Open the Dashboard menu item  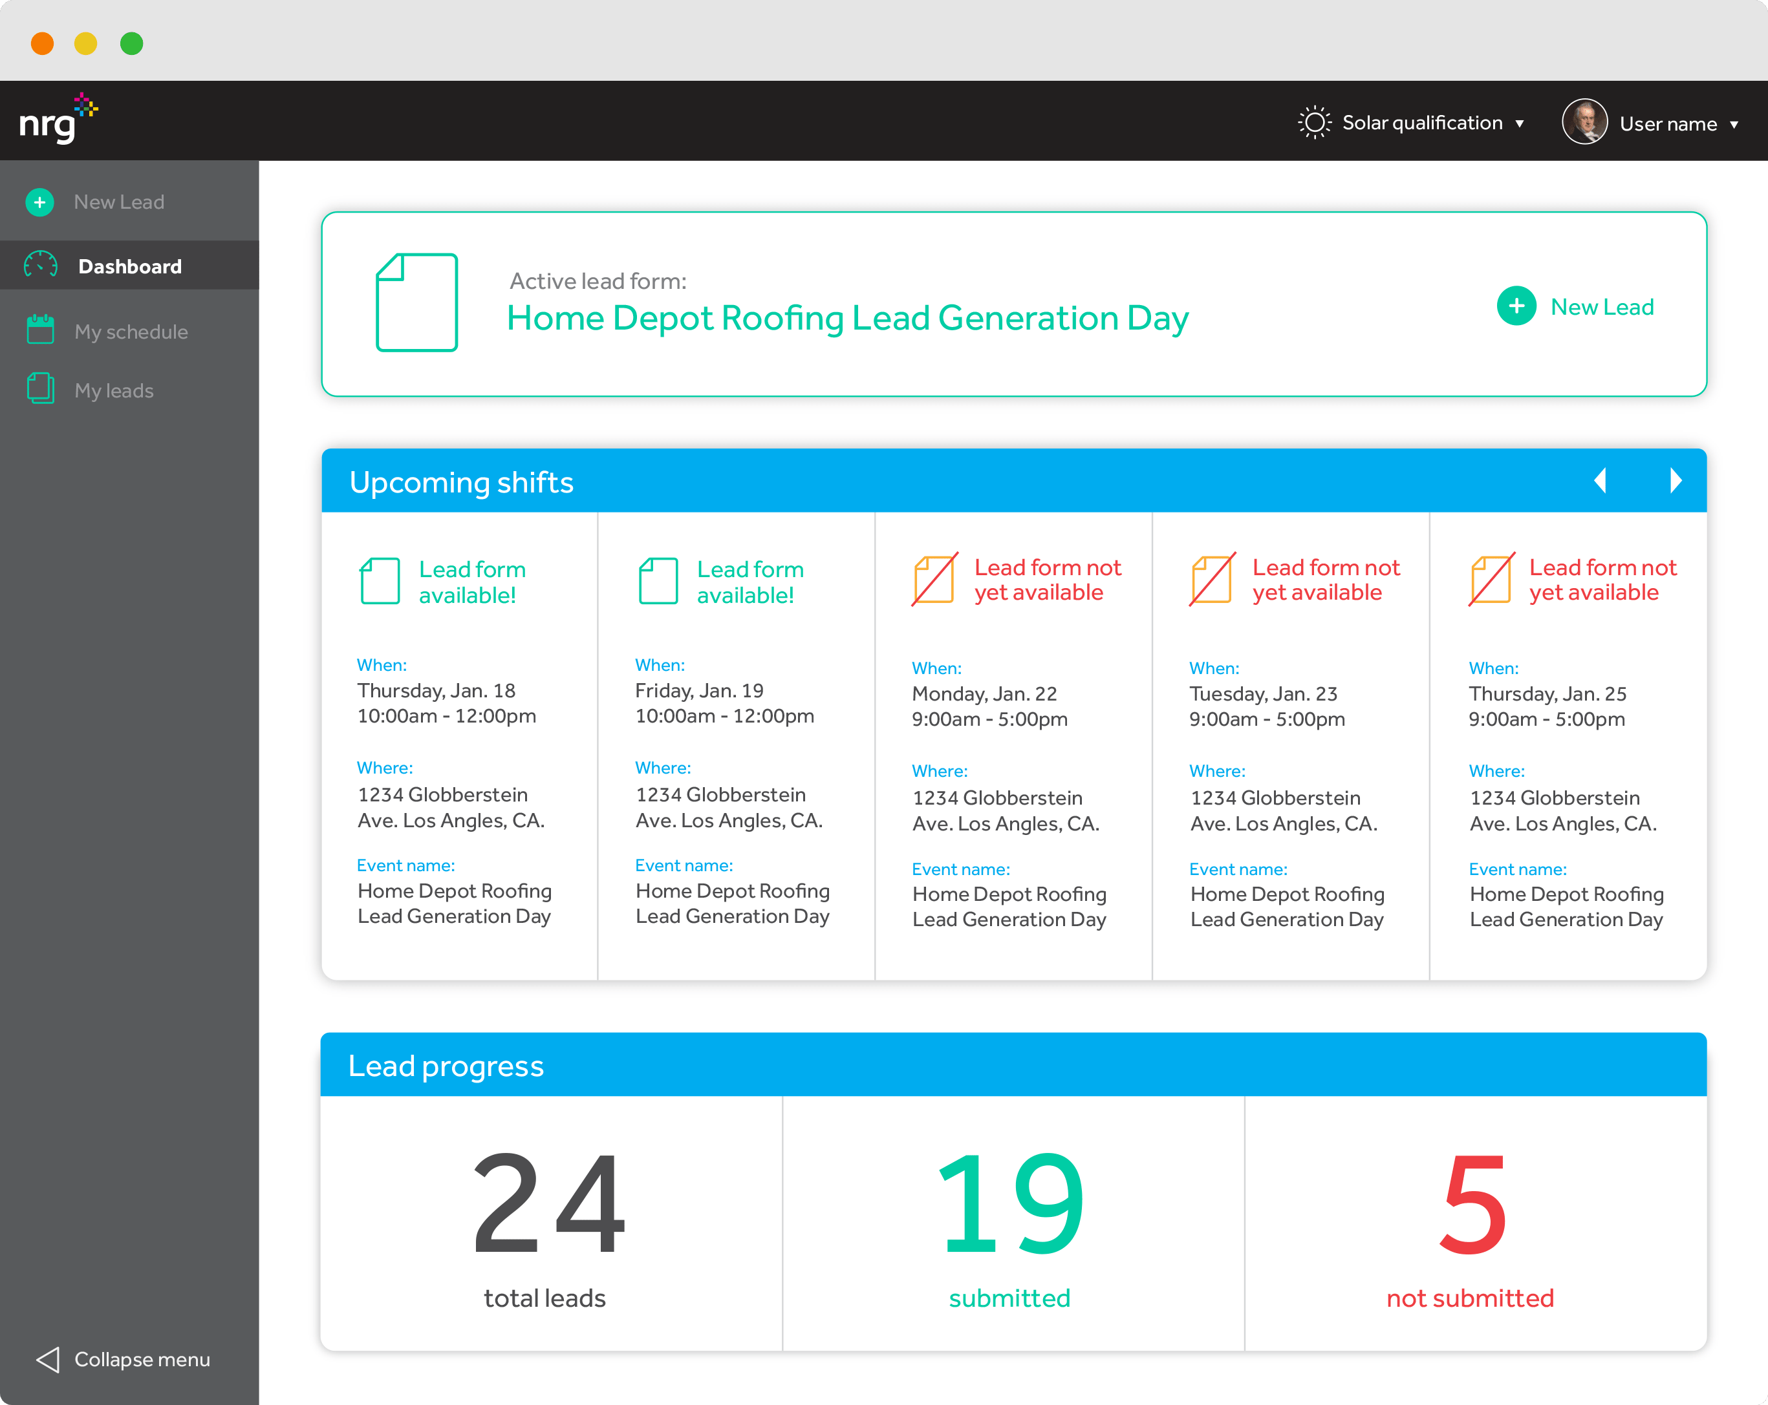click(129, 266)
